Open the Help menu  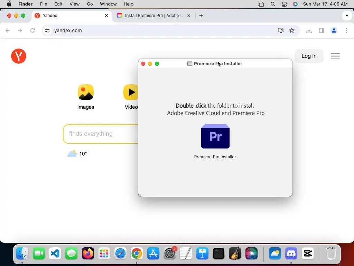tap(129, 4)
